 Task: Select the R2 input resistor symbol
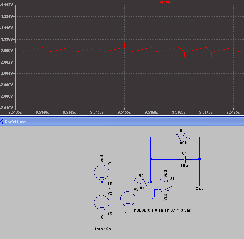[141, 182]
